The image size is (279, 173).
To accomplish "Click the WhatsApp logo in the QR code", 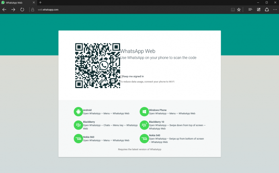I will [104, 65].
